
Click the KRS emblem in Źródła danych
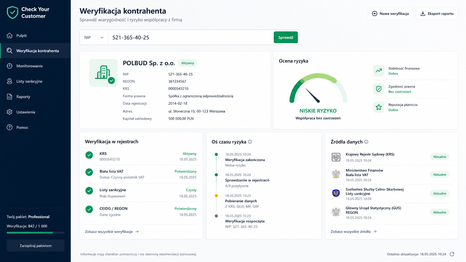(336, 157)
